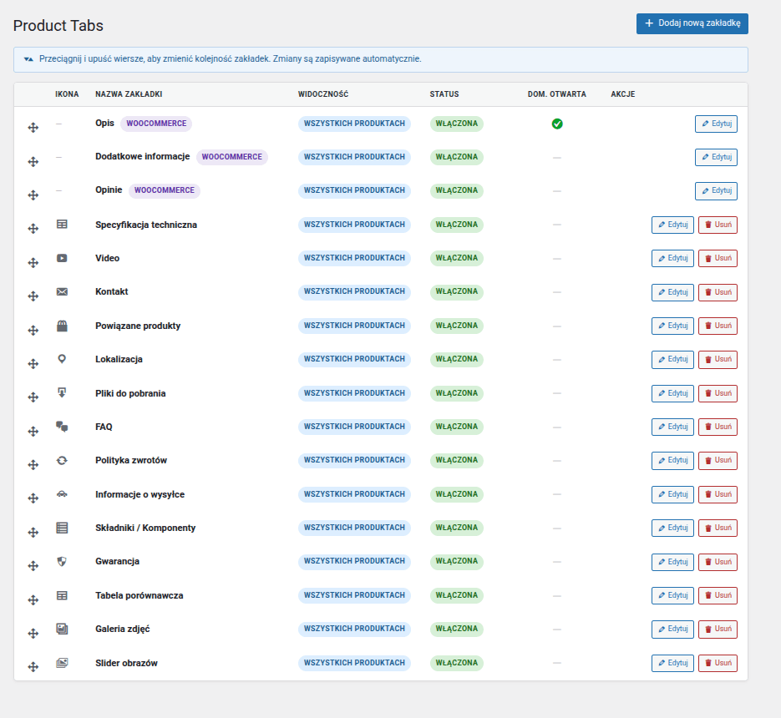The width and height of the screenshot is (781, 718).
Task: Edit the Kontakt tab
Action: [672, 292]
